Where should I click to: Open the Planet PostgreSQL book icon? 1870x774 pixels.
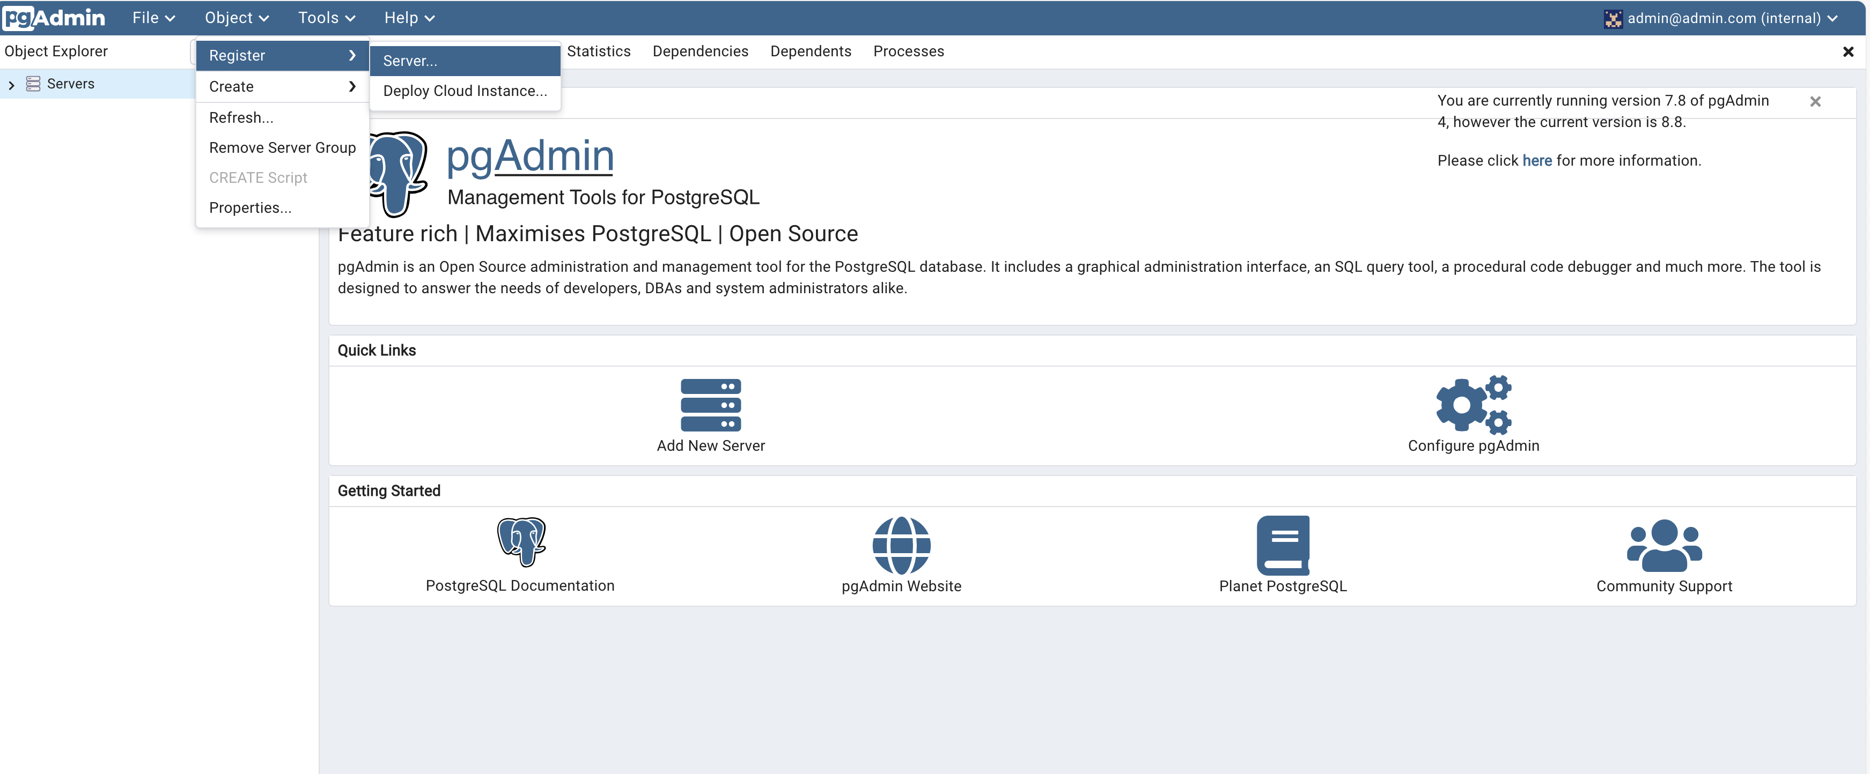click(x=1283, y=546)
